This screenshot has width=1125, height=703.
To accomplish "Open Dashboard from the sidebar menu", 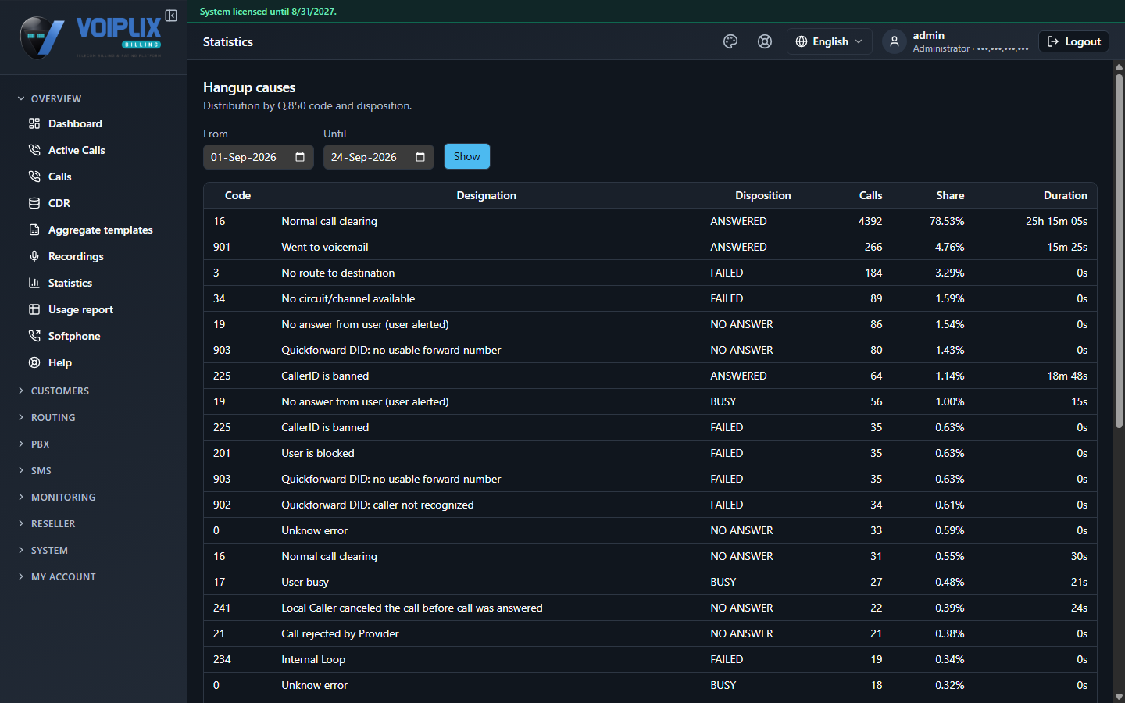I will (x=75, y=123).
